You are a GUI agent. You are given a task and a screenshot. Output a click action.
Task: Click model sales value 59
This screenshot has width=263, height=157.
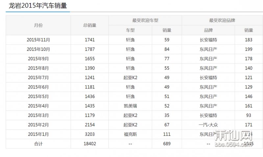(x=167, y=40)
